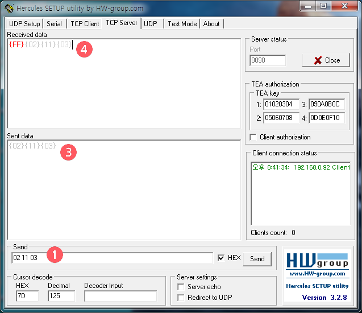Click the red X icon on Close button
Image resolution: width=362 pixels, height=313 pixels.
pos(318,60)
